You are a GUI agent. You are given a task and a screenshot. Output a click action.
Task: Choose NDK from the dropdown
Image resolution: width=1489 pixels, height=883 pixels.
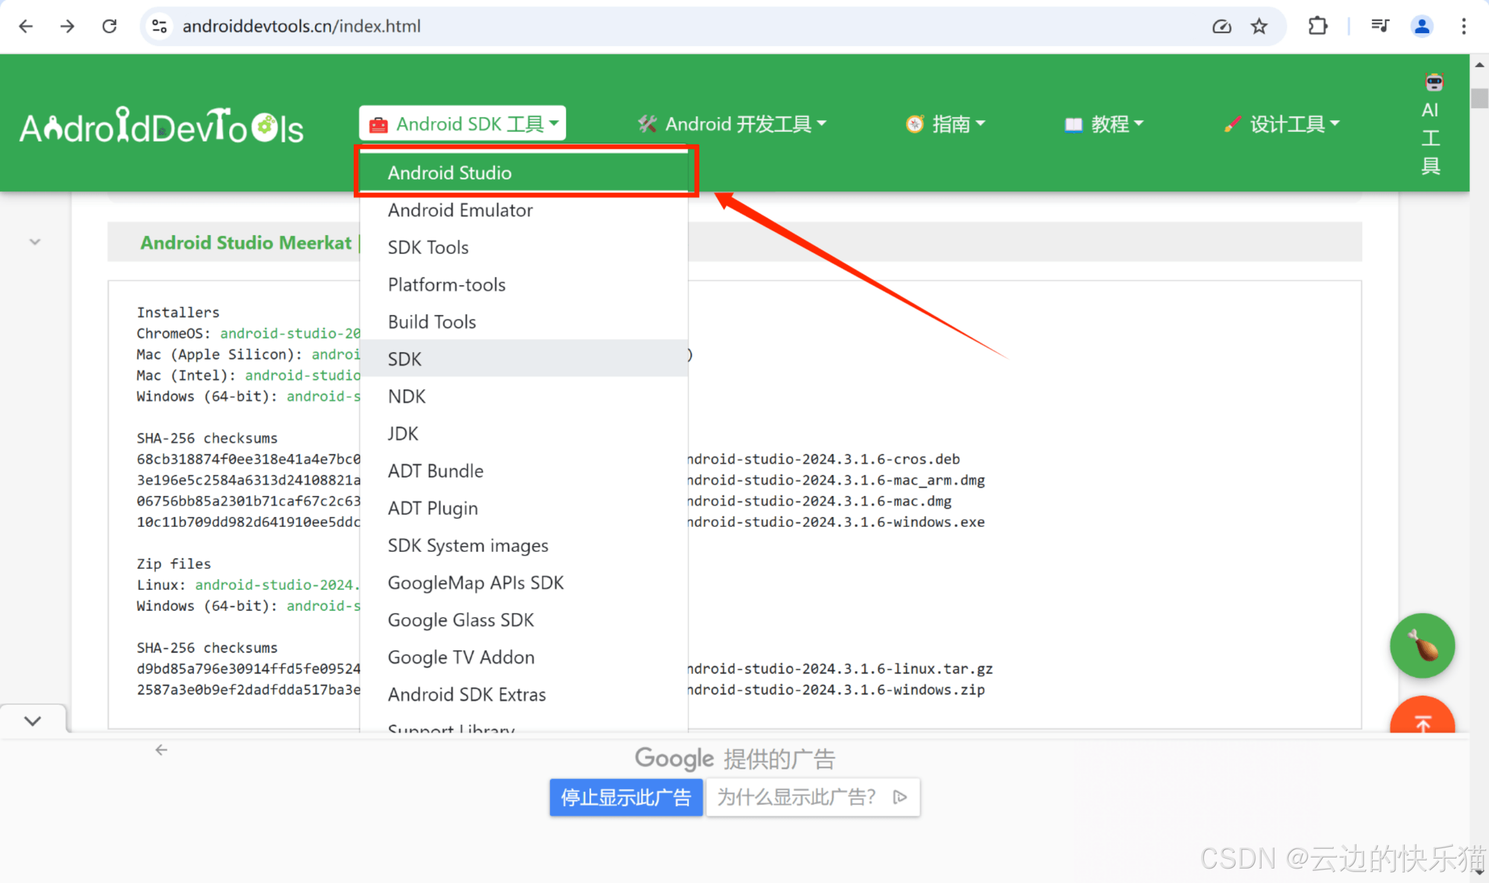[524, 396]
